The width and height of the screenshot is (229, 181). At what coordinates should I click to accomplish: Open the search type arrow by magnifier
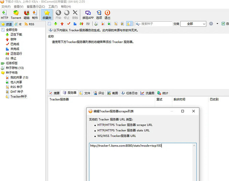coord(140,24)
